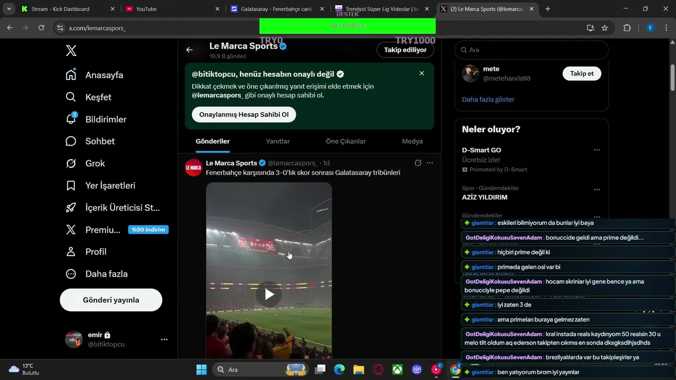This screenshot has height=380, width=676.
Task: Open Opera browser from the taskbar
Action: (378, 369)
